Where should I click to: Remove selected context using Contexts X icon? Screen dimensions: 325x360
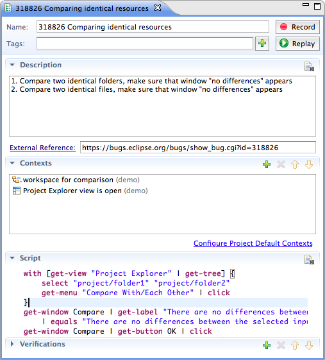pyautogui.click(x=281, y=164)
